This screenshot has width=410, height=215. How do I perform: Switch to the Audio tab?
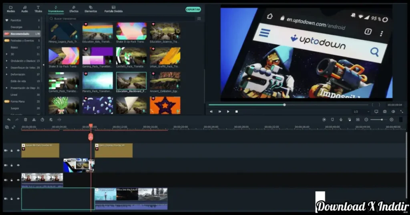(x=24, y=9)
